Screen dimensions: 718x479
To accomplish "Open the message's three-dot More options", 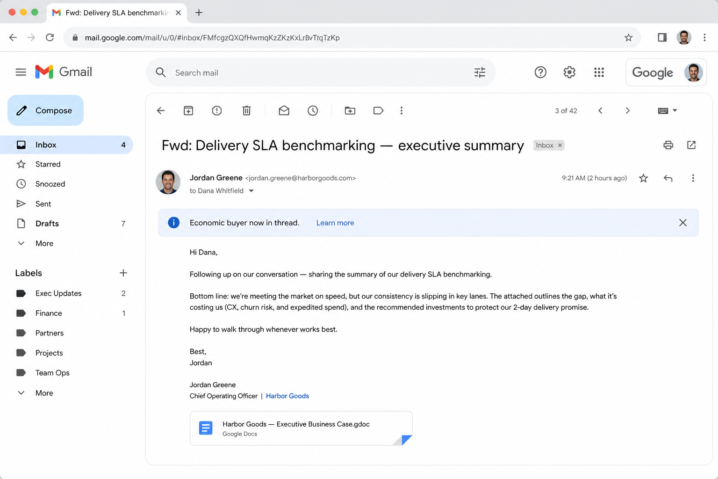I will 693,178.
